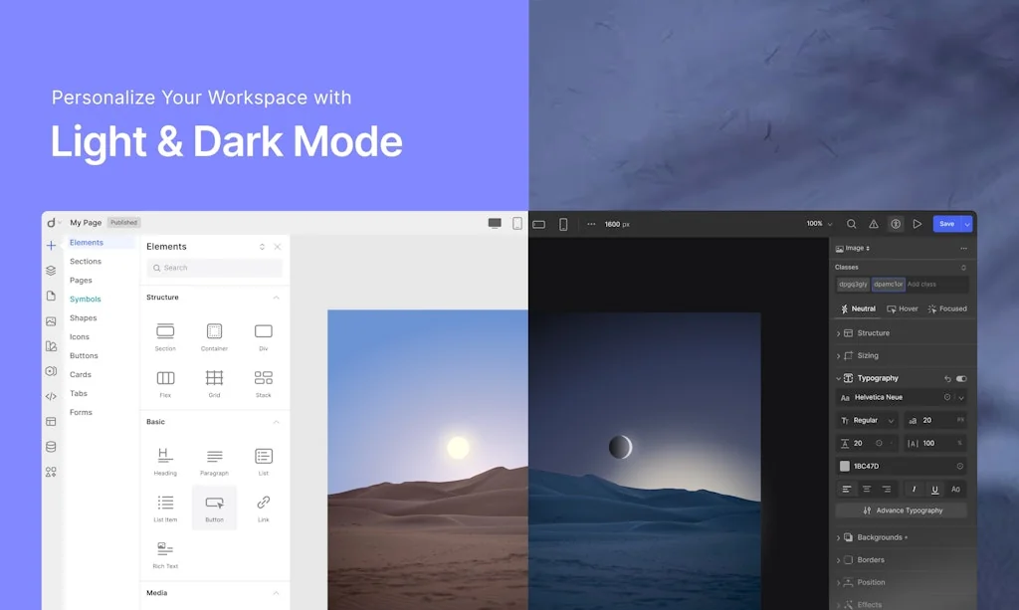Click the blue Save button

(946, 224)
